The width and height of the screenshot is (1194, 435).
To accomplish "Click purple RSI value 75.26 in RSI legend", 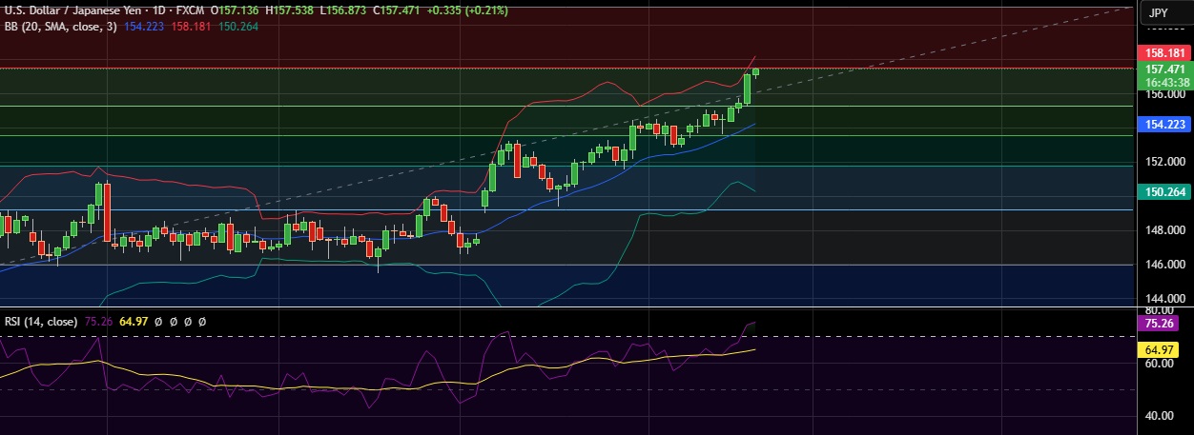I will point(98,322).
